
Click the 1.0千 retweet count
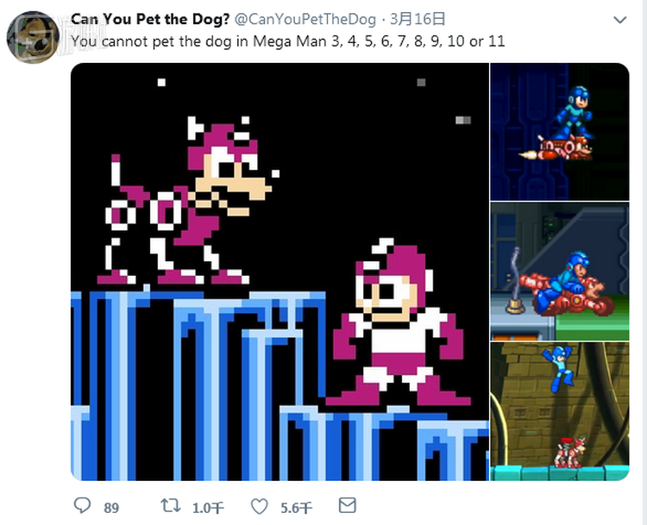click(x=208, y=508)
